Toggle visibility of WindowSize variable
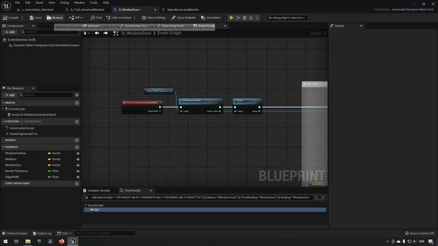This screenshot has width=438, height=246. pos(78,165)
